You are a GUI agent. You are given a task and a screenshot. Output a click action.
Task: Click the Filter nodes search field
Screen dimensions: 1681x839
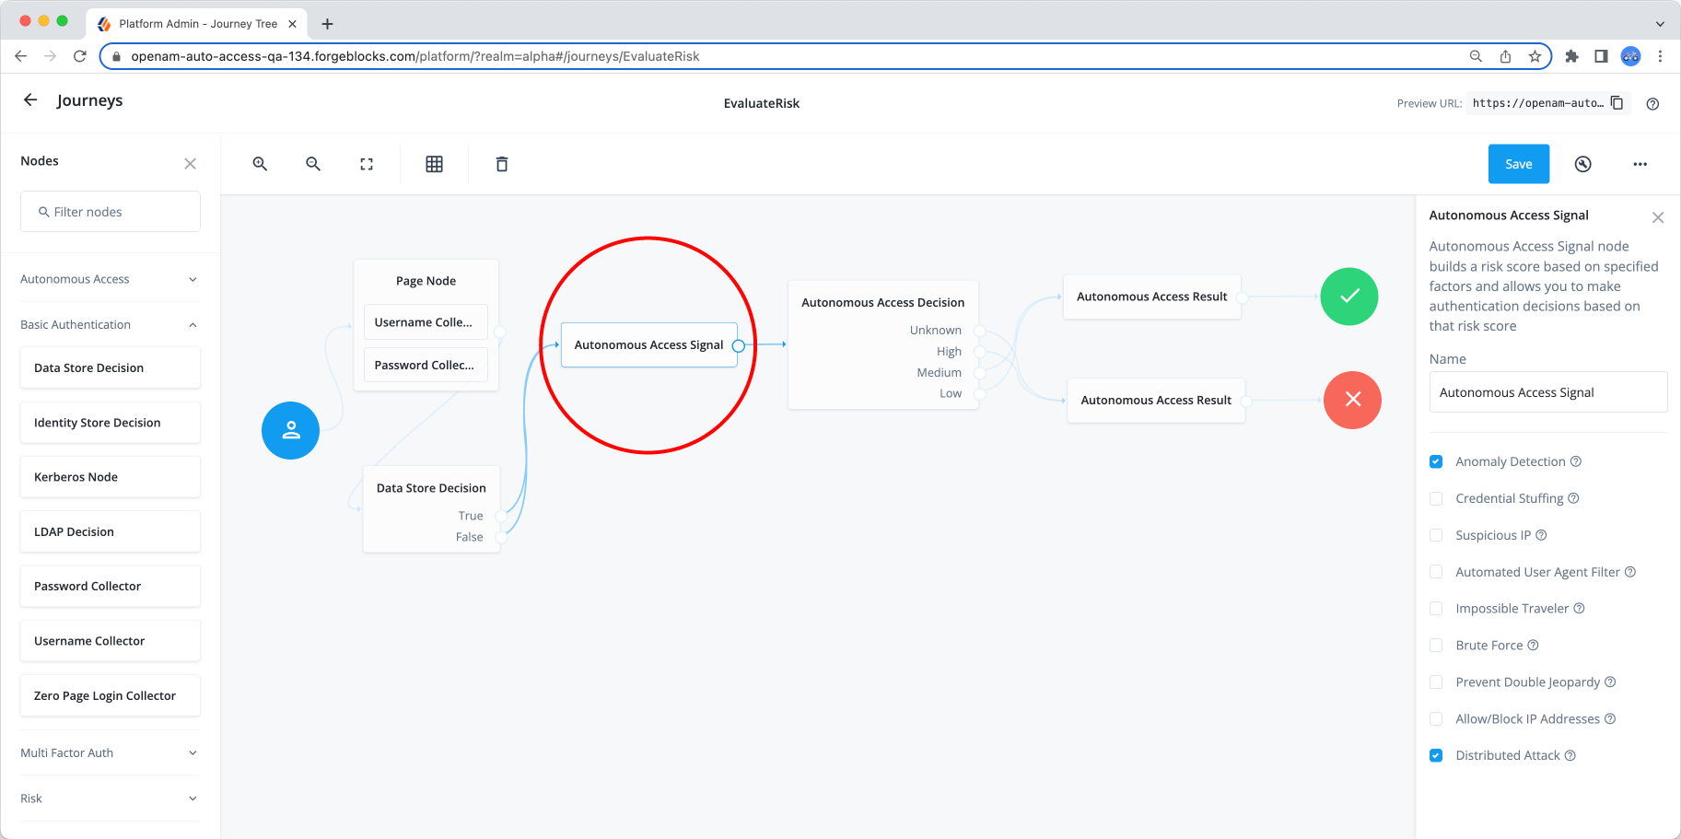pyautogui.click(x=111, y=212)
